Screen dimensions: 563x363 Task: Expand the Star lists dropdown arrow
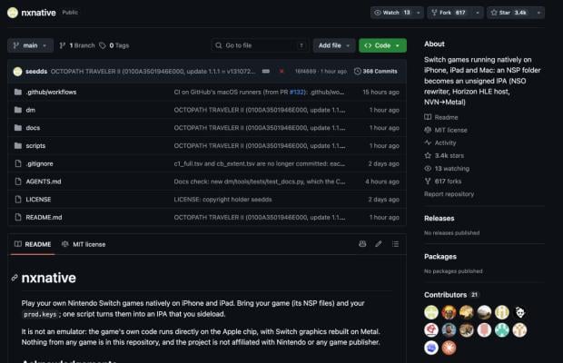(538, 13)
